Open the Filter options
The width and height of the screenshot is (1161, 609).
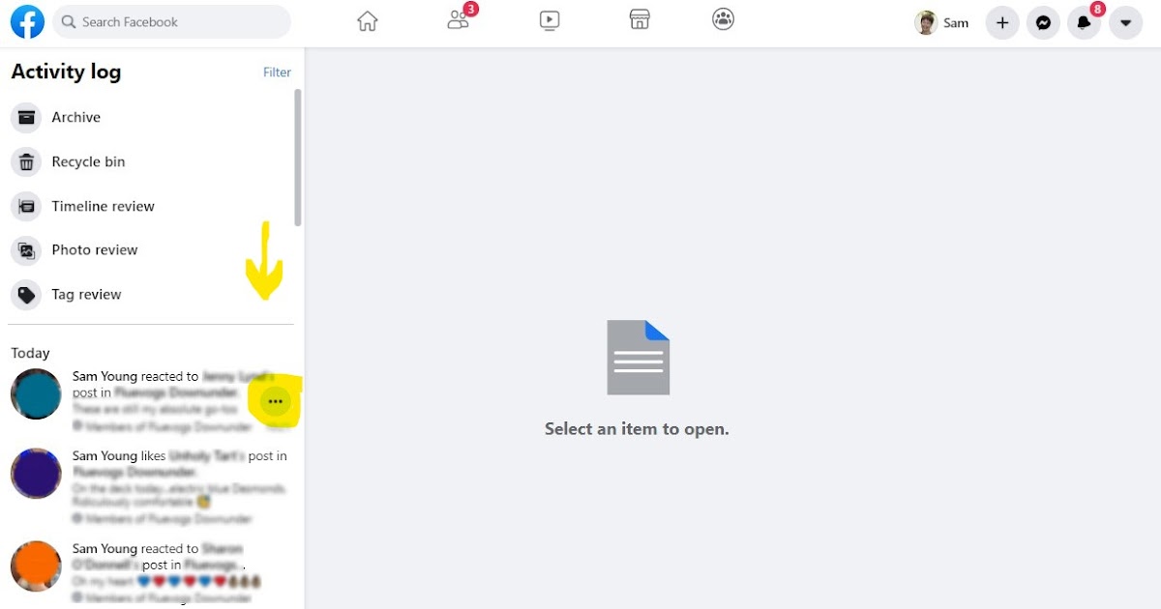click(277, 72)
